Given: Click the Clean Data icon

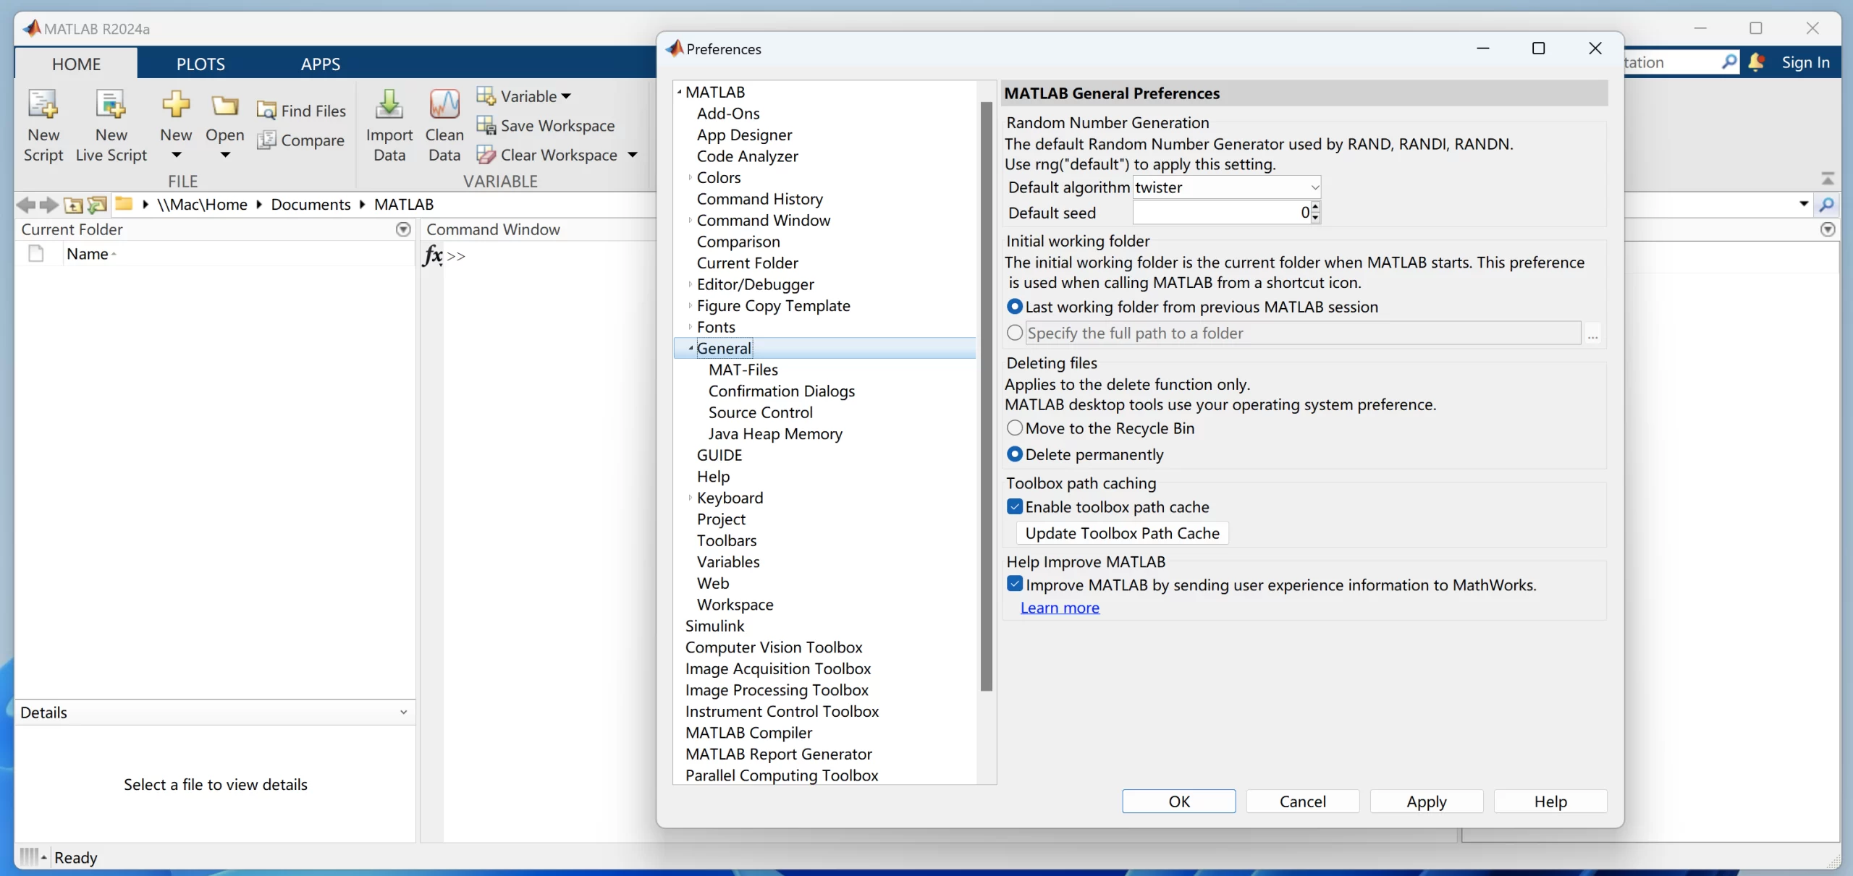Looking at the screenshot, I should [x=444, y=105].
